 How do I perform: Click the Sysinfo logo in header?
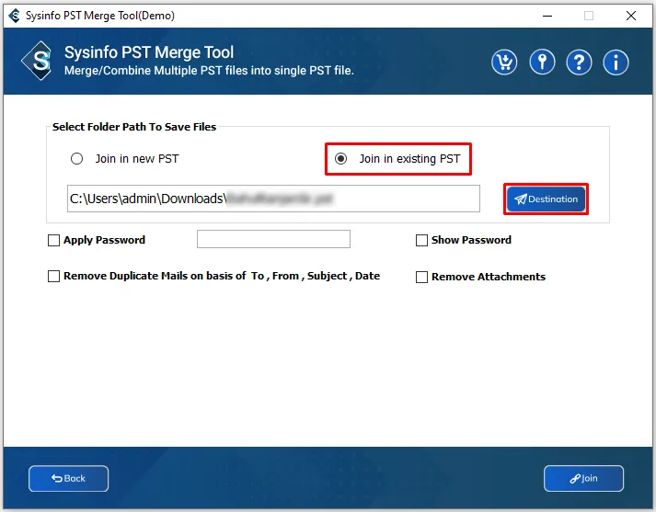[37, 61]
